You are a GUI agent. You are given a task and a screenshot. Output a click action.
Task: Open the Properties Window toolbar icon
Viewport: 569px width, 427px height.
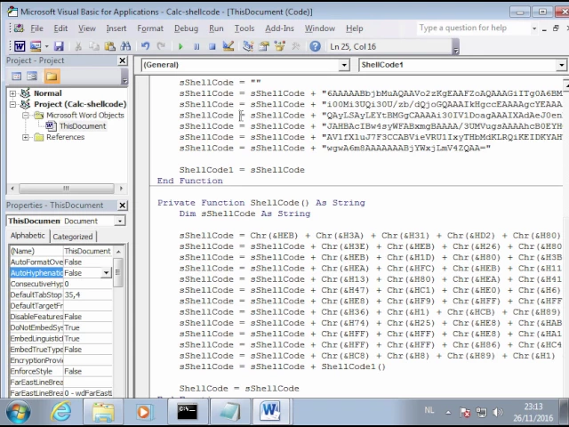click(264, 46)
